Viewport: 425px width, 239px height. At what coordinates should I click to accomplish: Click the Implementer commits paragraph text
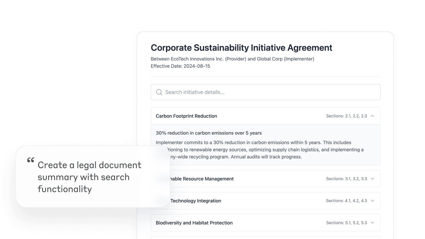click(260, 150)
